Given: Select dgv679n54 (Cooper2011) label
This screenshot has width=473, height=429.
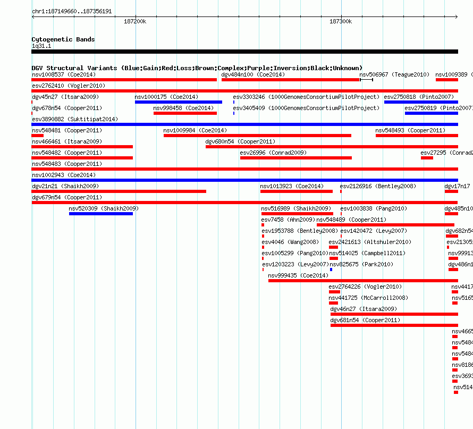Looking at the screenshot, I should pyautogui.click(x=67, y=197).
